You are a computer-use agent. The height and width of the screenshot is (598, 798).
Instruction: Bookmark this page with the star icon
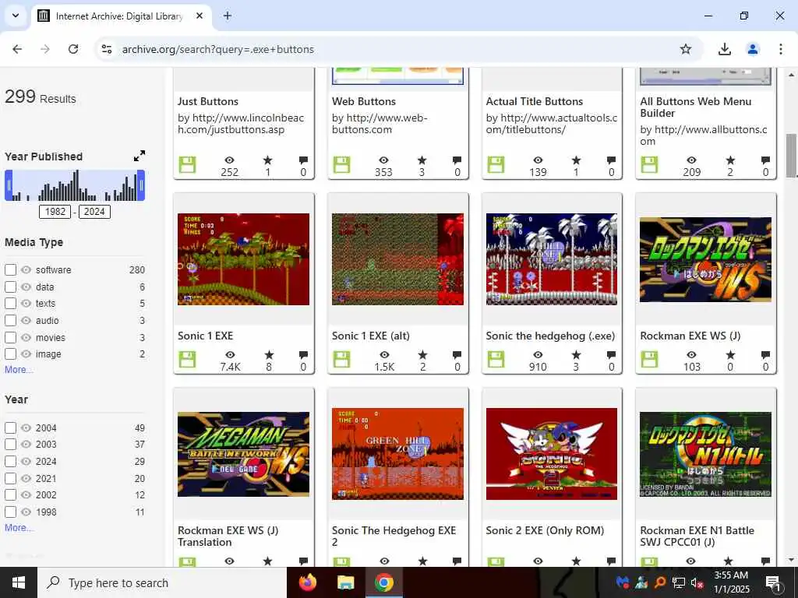coord(686,49)
